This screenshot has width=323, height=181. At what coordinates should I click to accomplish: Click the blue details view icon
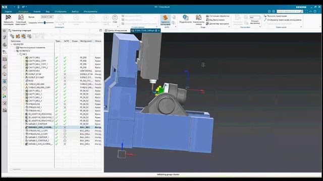tap(185, 18)
